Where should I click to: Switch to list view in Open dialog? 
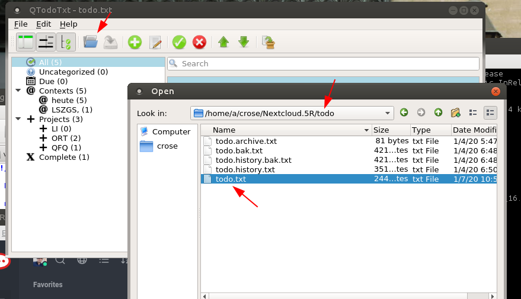click(x=473, y=113)
